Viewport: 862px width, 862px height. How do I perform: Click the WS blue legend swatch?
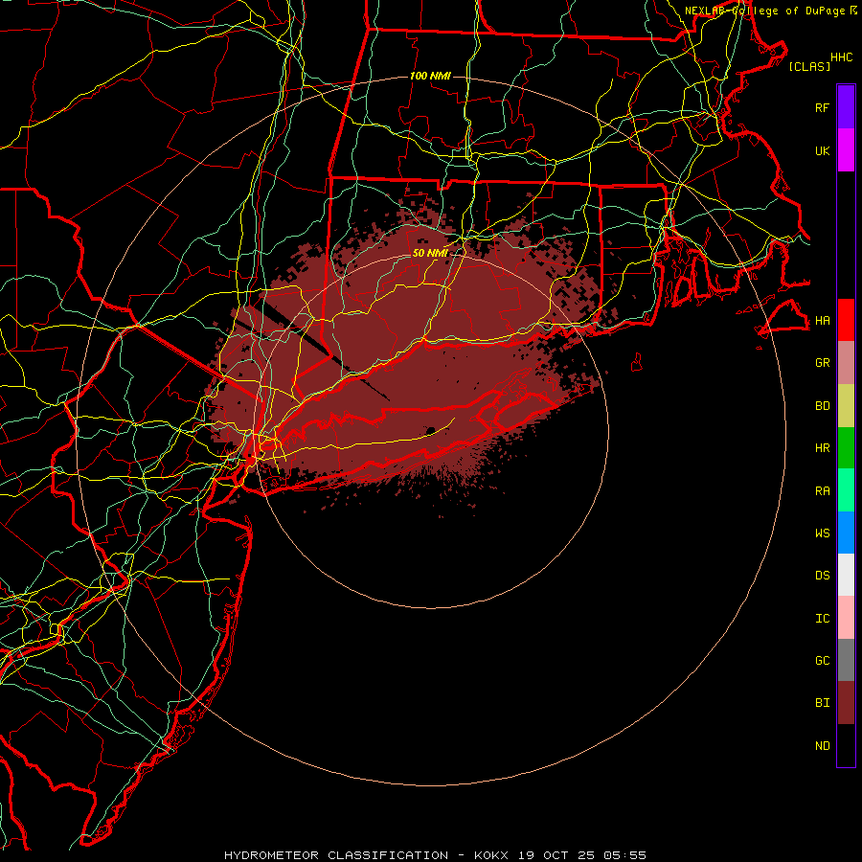846,533
